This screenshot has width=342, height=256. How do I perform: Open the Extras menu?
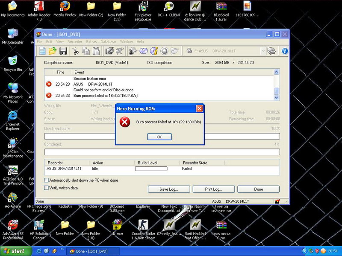[x=91, y=42]
